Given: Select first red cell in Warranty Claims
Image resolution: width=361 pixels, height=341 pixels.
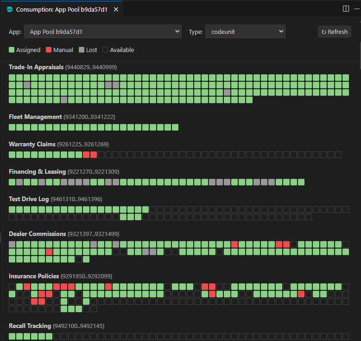Looking at the screenshot, I should click(x=86, y=155).
